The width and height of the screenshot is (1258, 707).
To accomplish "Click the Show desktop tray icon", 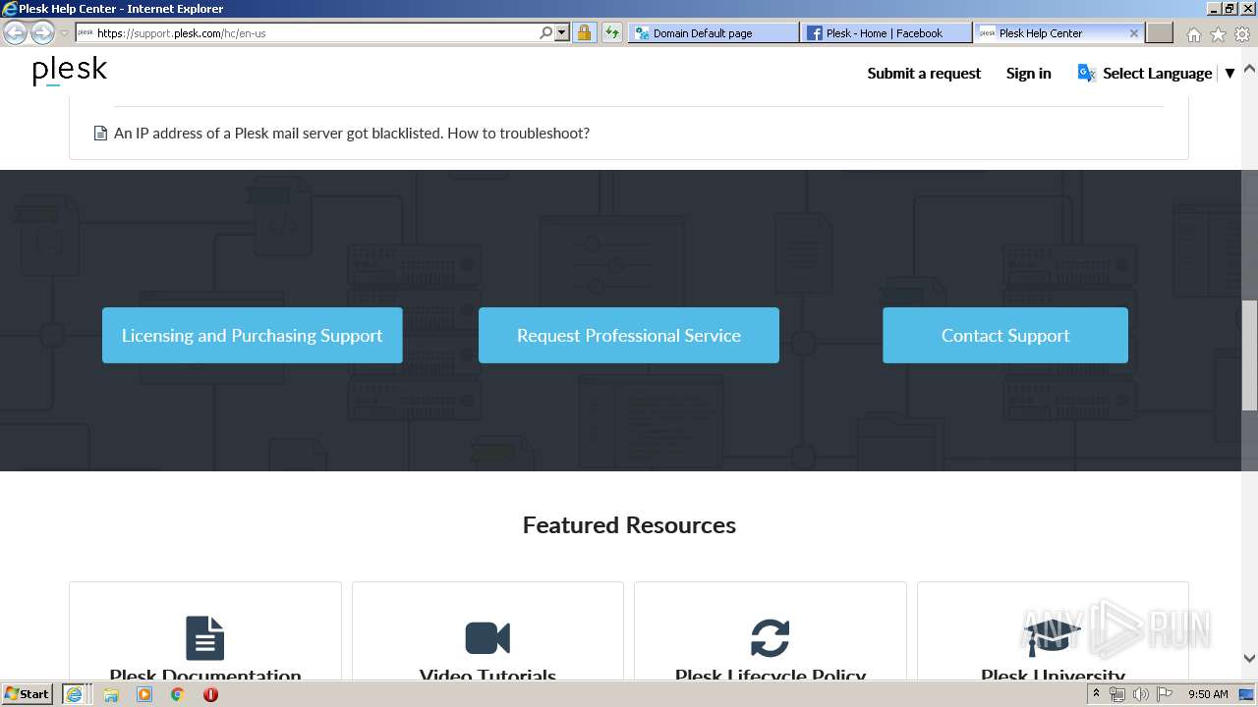I will pos(1246,694).
